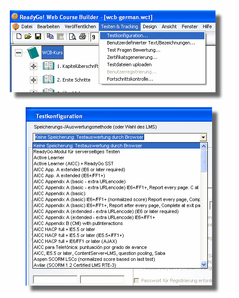Select 'AICC App. A extended (IE6+/FF1+)'
This screenshot has height=298, width=239.
click(x=117, y=175)
